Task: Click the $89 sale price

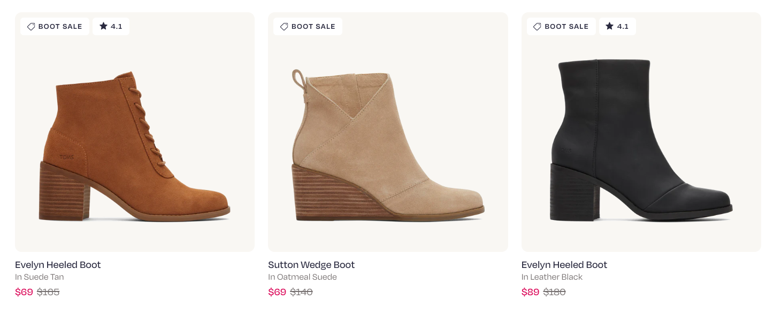Action: [530, 292]
